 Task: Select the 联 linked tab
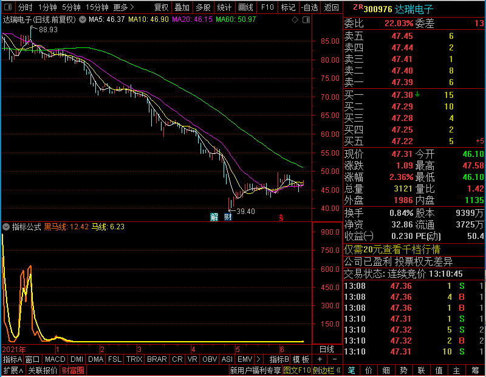coord(421,370)
